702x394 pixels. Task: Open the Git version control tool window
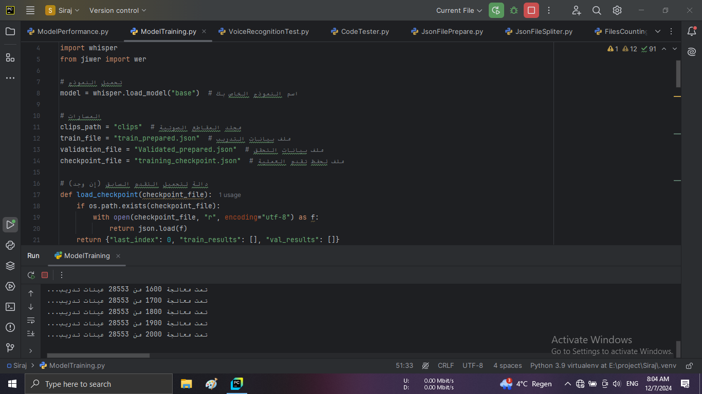(10, 348)
